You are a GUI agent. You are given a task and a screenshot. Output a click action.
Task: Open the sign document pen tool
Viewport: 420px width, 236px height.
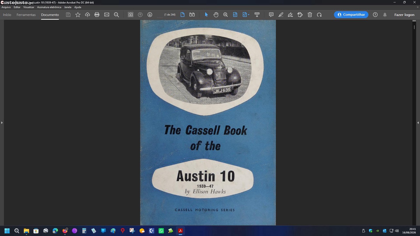tap(290, 15)
